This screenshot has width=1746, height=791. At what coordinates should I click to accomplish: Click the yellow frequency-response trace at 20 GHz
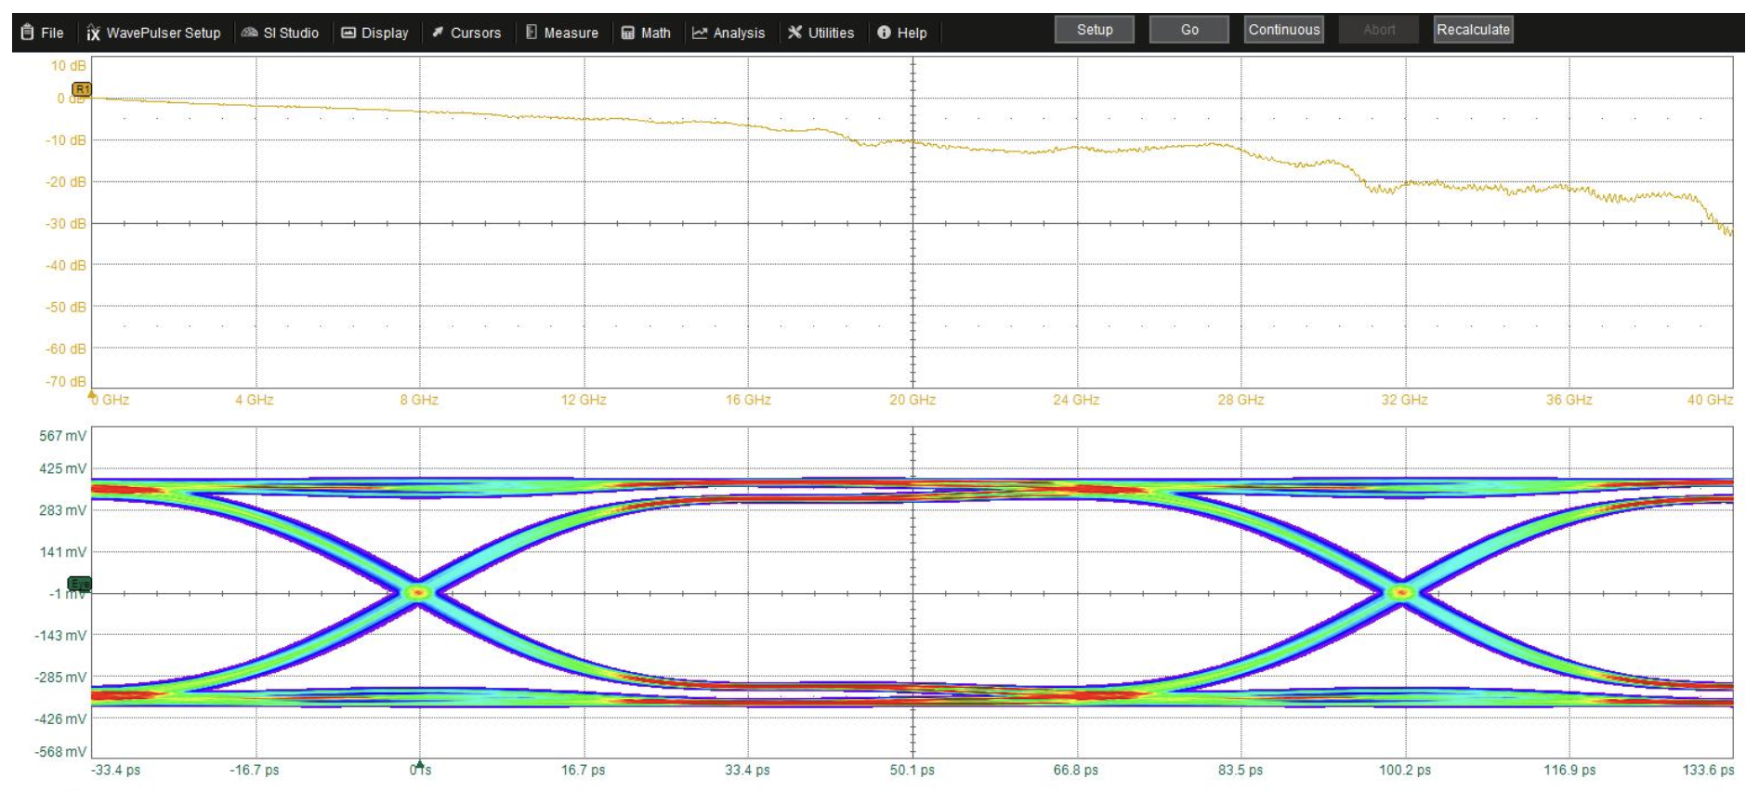click(912, 142)
